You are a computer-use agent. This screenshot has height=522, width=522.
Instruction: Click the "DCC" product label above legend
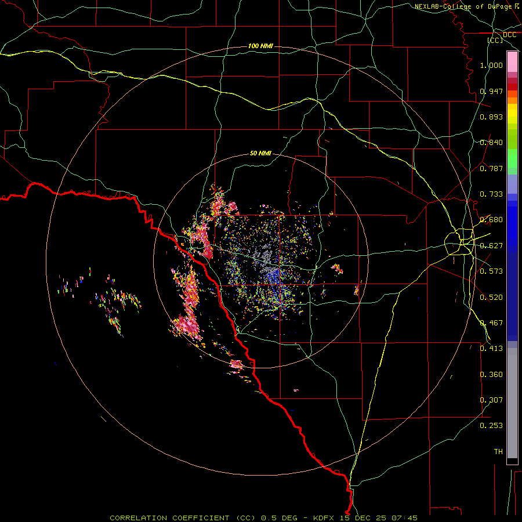pyautogui.click(x=509, y=35)
